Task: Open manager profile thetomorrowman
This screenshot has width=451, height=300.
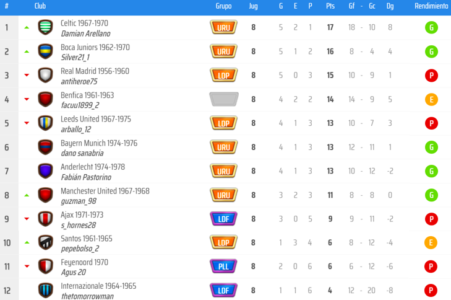Action: click(87, 296)
